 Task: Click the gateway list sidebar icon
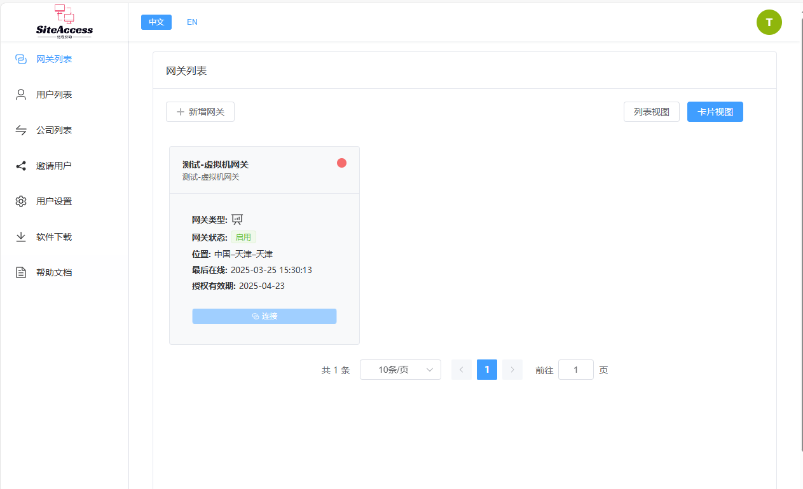(21, 59)
